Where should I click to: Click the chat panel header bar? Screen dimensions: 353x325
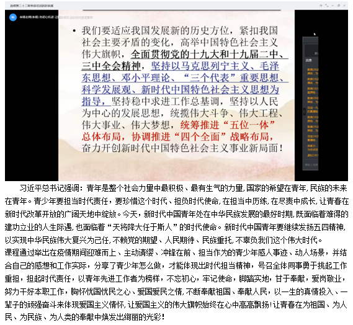click(310, 40)
